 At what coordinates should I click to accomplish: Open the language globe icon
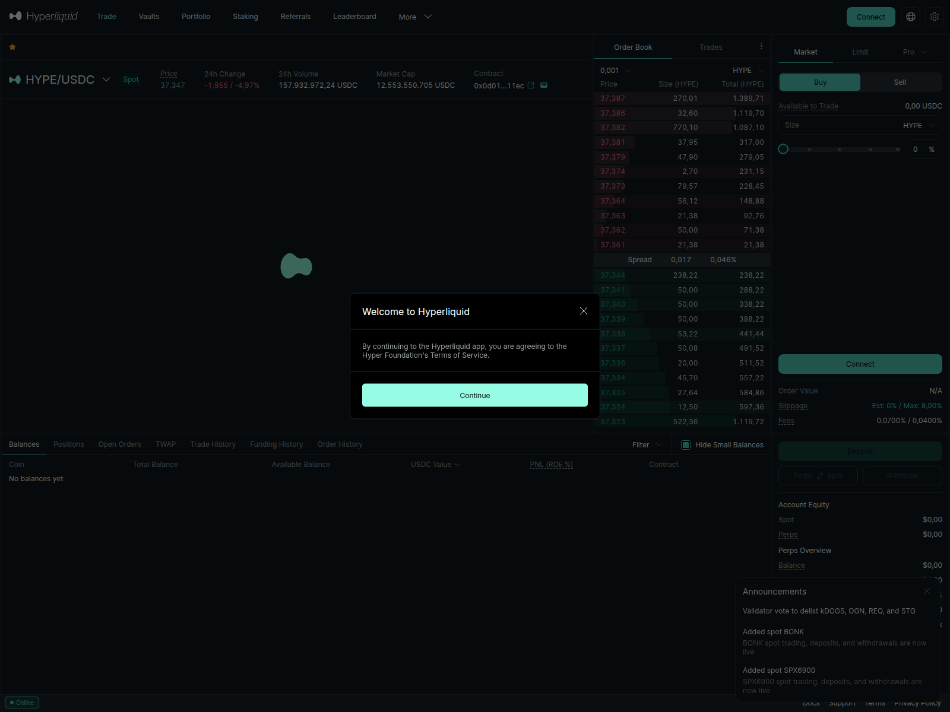pos(911,17)
